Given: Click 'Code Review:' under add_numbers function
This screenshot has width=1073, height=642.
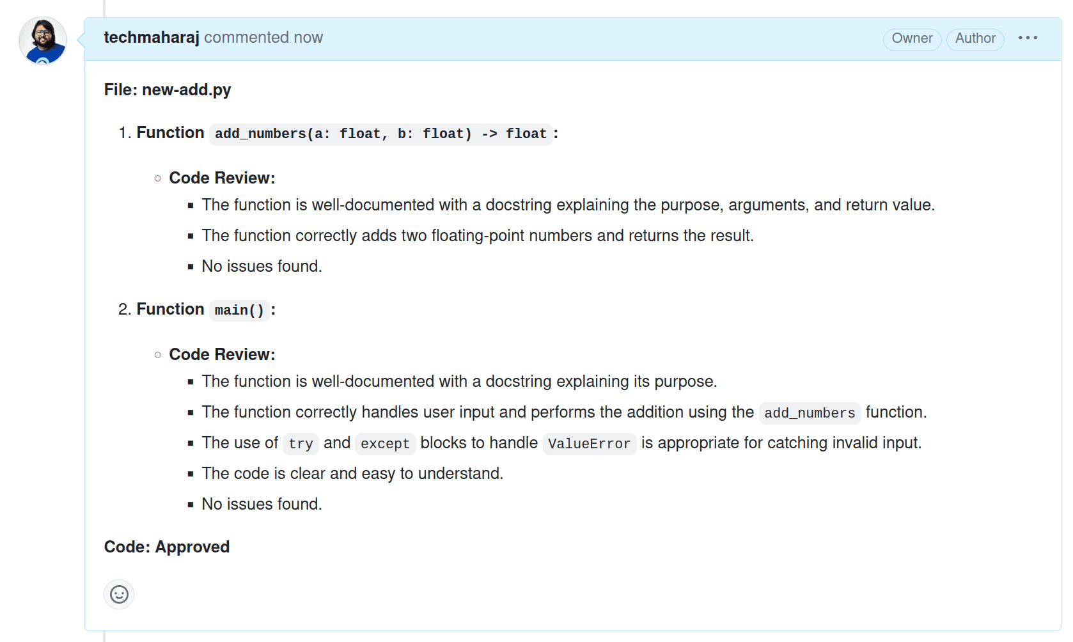Looking at the screenshot, I should tap(222, 178).
